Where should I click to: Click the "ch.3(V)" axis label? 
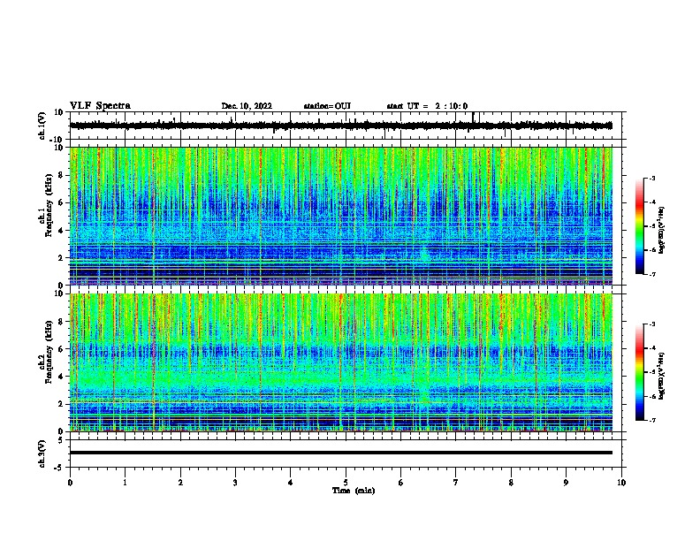(x=42, y=453)
